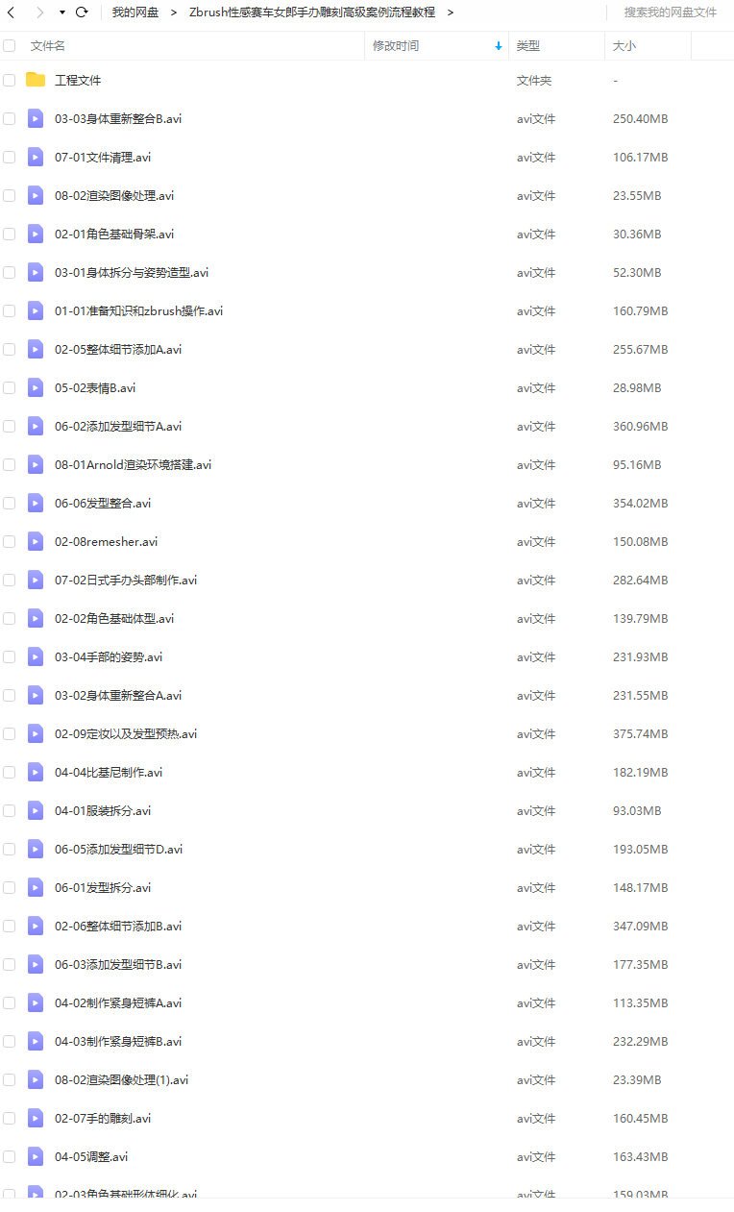734x1212 pixels.
Task: Expand chevron after the Zbrush course breadcrumb
Action: tap(451, 12)
